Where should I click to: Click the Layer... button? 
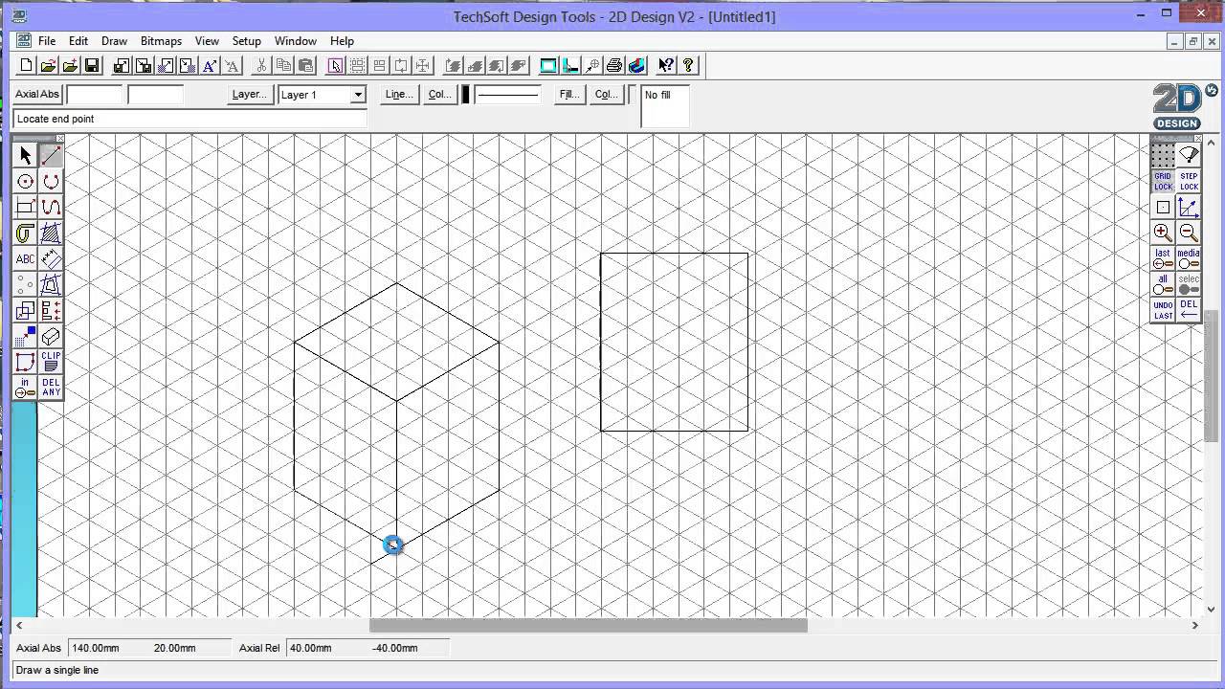tap(249, 95)
